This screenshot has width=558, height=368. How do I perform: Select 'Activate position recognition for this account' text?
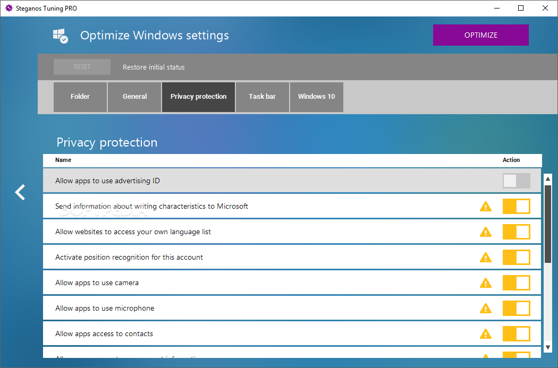[129, 257]
